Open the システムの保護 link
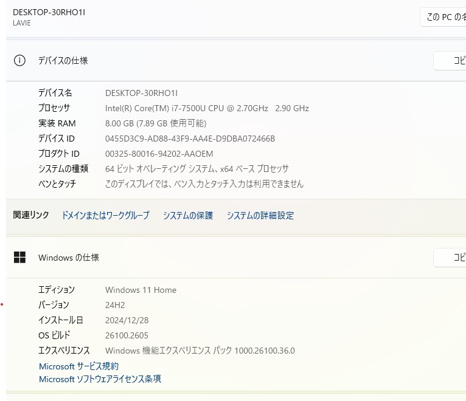Image resolution: width=466 pixels, height=401 pixels. coord(188,215)
